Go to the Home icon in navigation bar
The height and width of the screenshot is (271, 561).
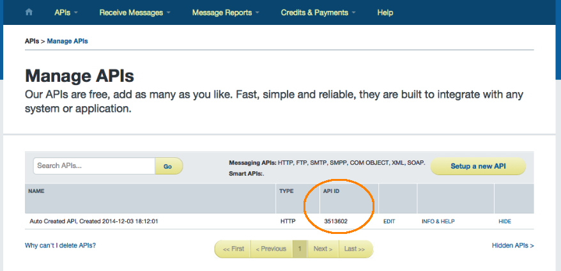coord(29,12)
